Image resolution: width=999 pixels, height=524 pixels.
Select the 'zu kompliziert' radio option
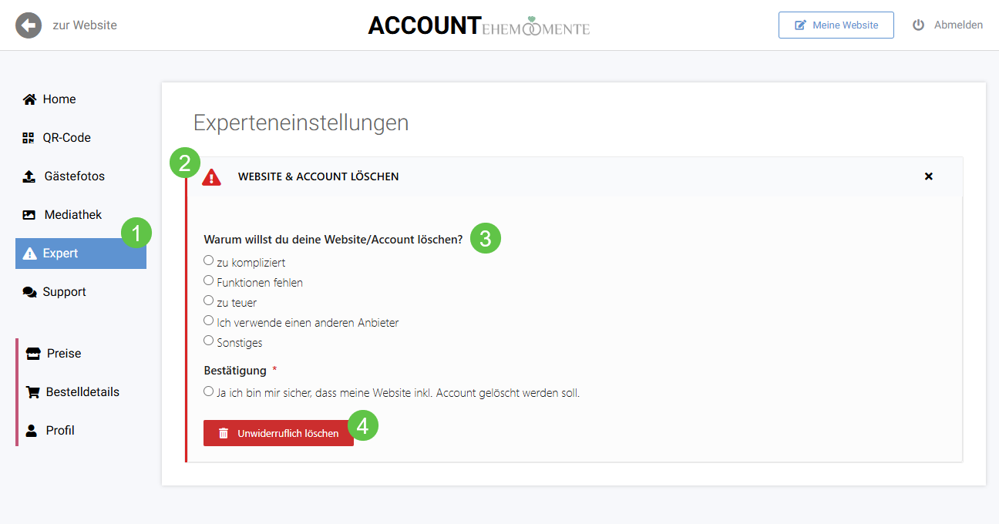[x=208, y=260]
